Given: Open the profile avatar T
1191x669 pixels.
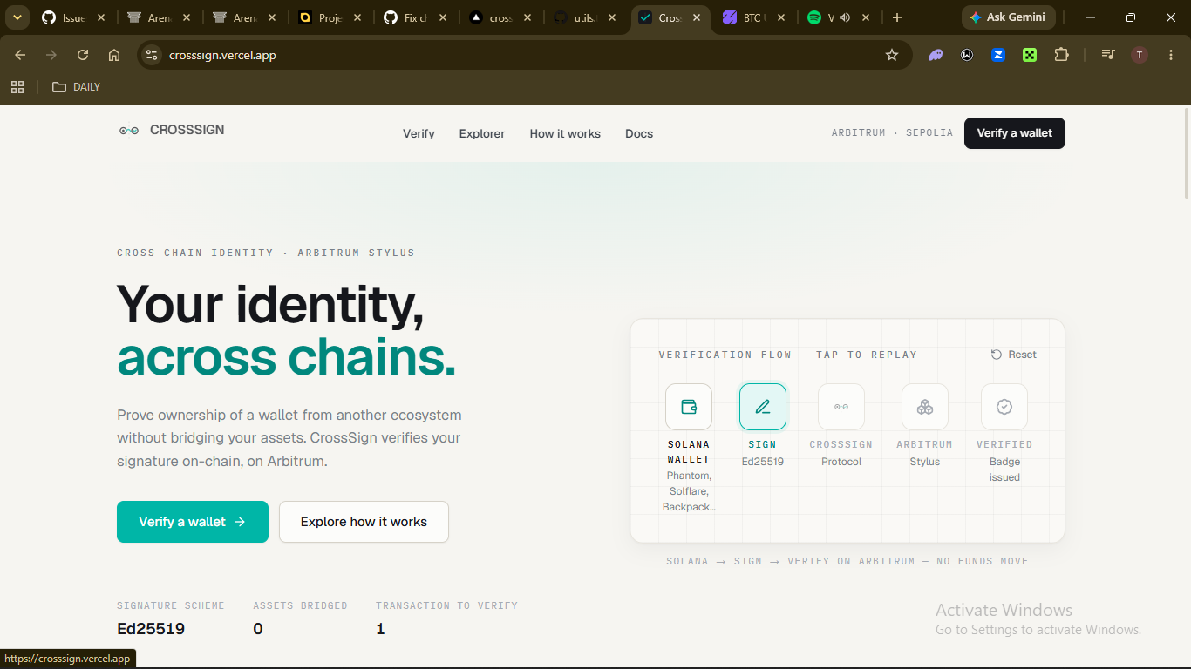Looking at the screenshot, I should click(1140, 55).
